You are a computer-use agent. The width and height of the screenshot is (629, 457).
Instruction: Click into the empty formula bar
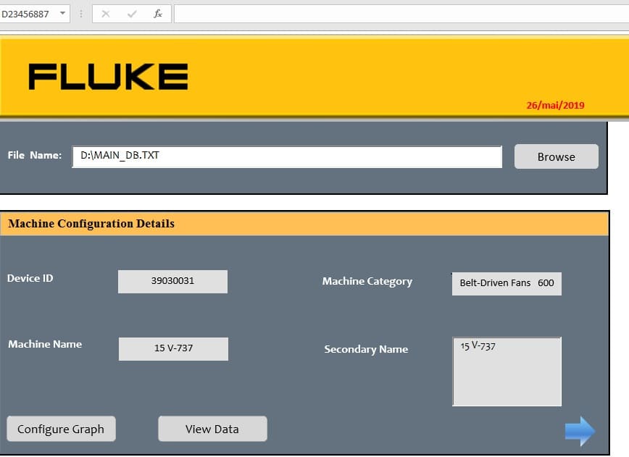click(x=399, y=14)
